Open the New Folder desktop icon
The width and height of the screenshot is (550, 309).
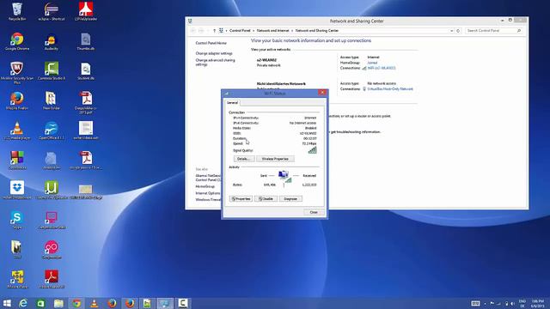pyautogui.click(x=52, y=101)
